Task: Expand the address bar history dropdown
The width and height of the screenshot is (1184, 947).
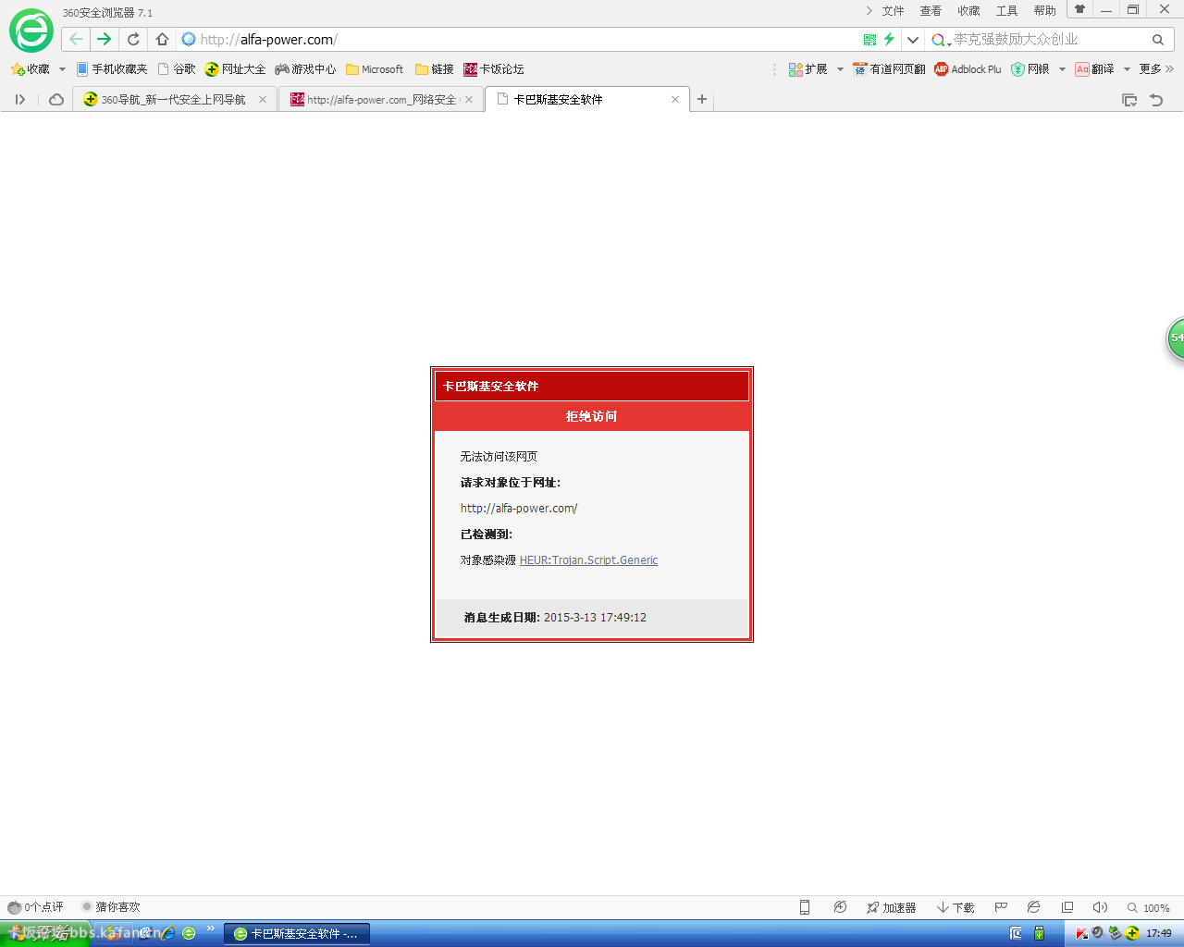Action: [913, 40]
